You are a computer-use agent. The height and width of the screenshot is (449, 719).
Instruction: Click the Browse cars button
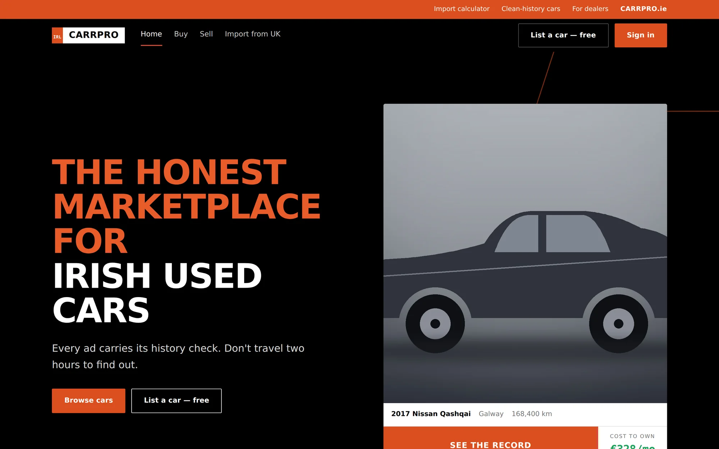pos(89,401)
